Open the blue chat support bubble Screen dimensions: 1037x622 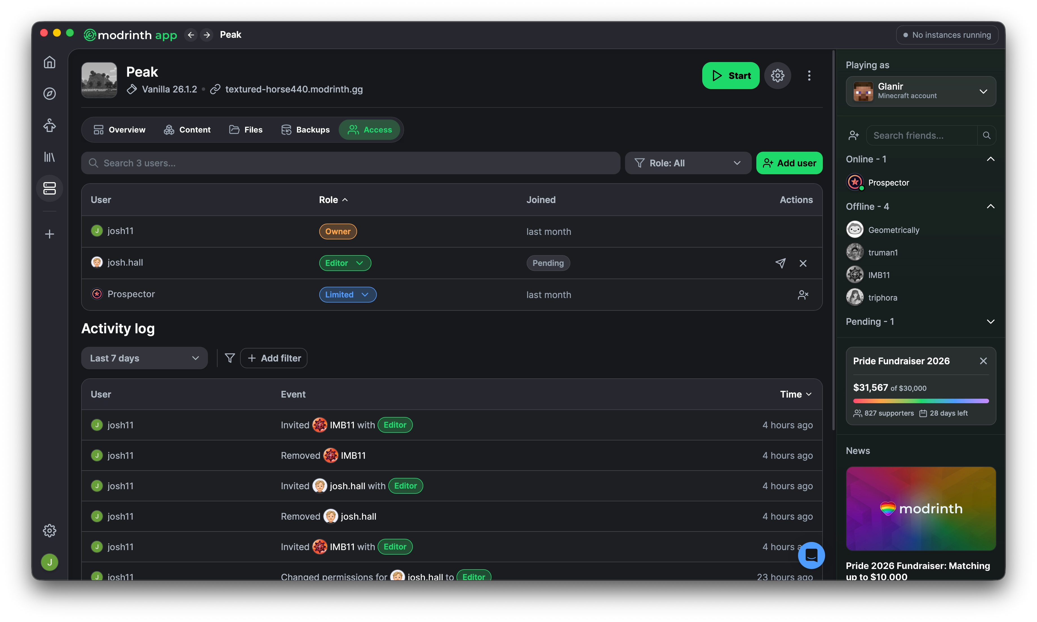coord(811,555)
